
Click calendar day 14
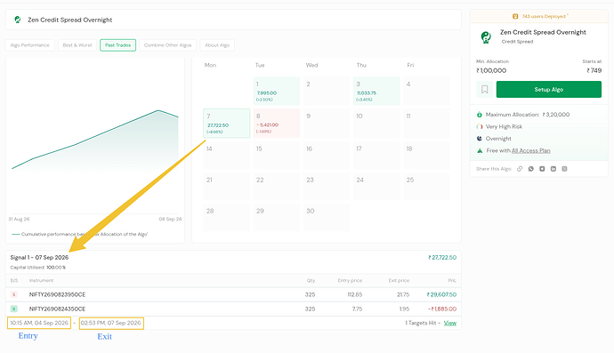[x=226, y=156]
